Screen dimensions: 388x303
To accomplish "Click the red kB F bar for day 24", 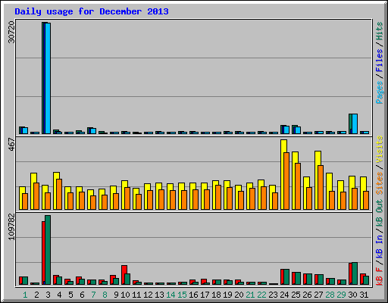I will 282,276.
